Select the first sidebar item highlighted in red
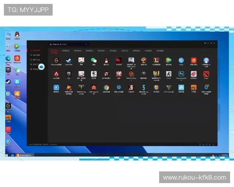 (x=36, y=51)
